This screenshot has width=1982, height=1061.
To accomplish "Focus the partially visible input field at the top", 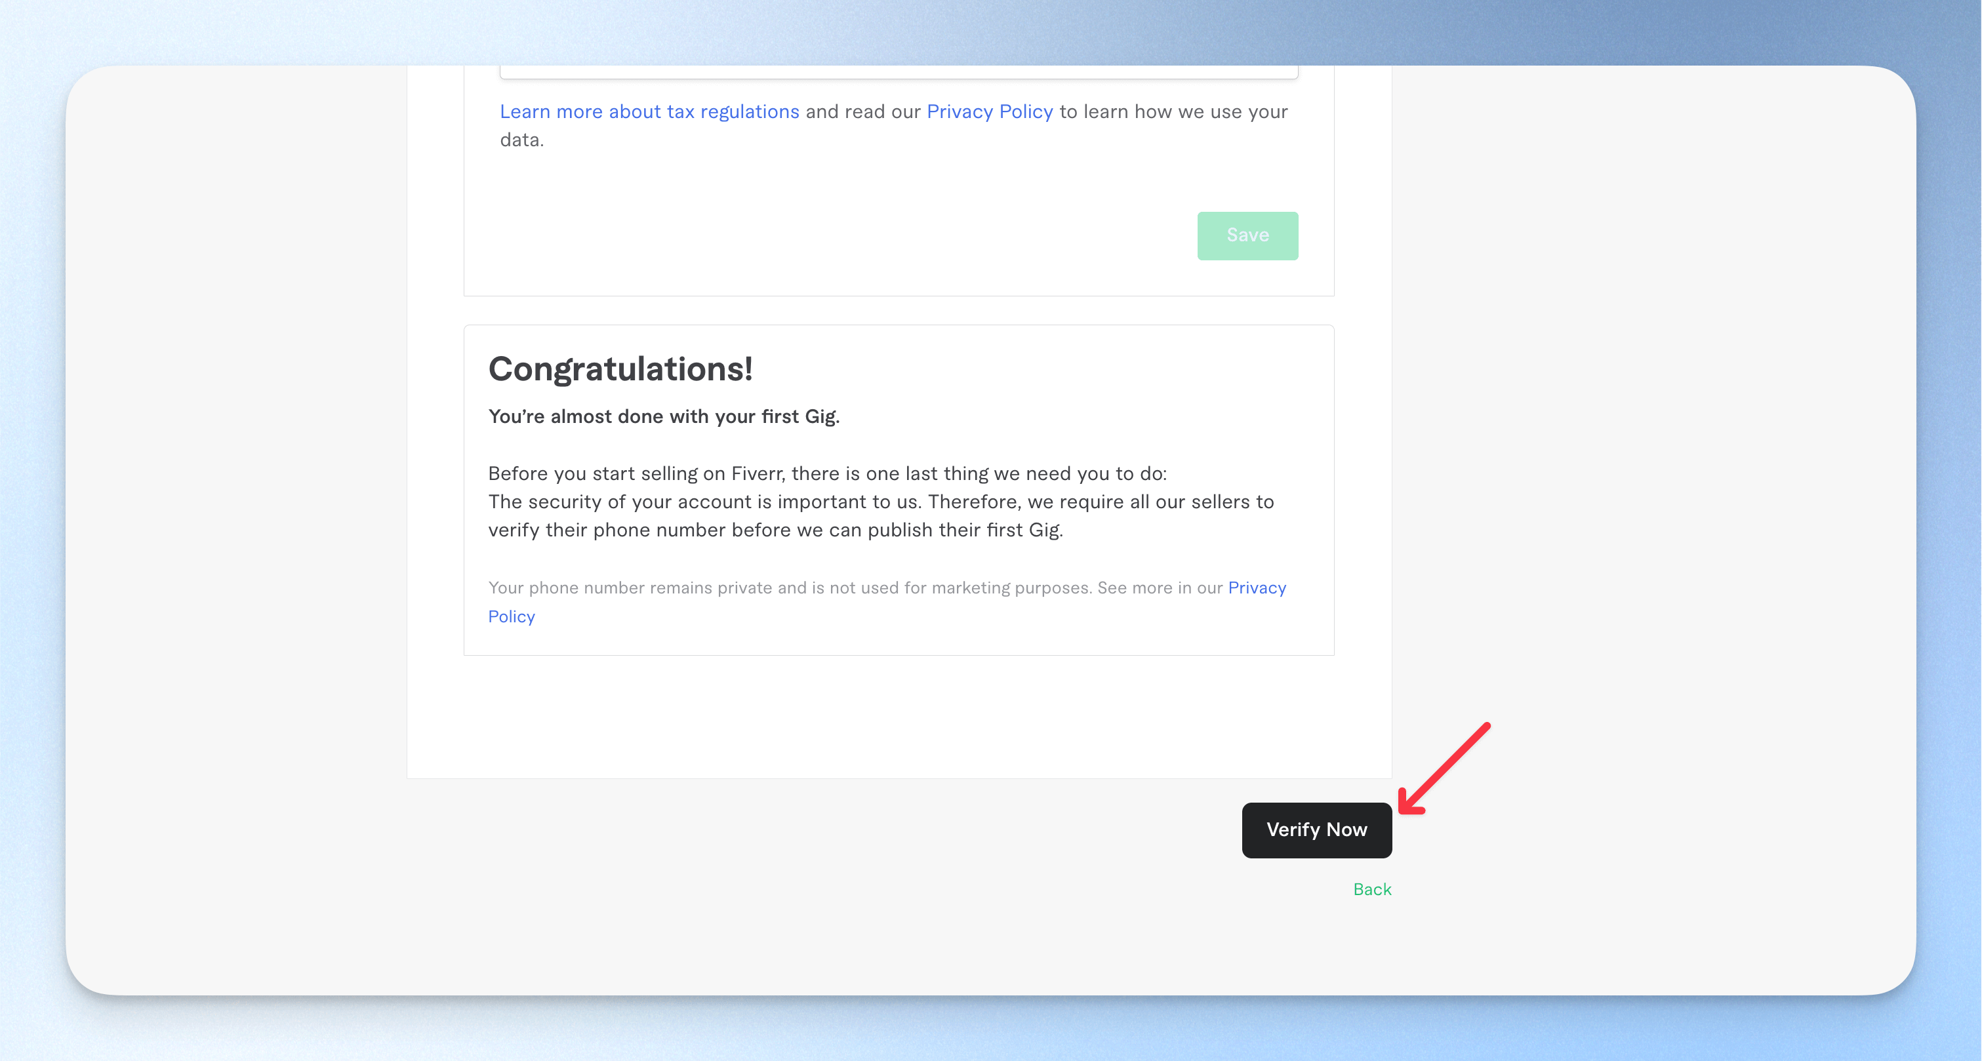I will [899, 71].
